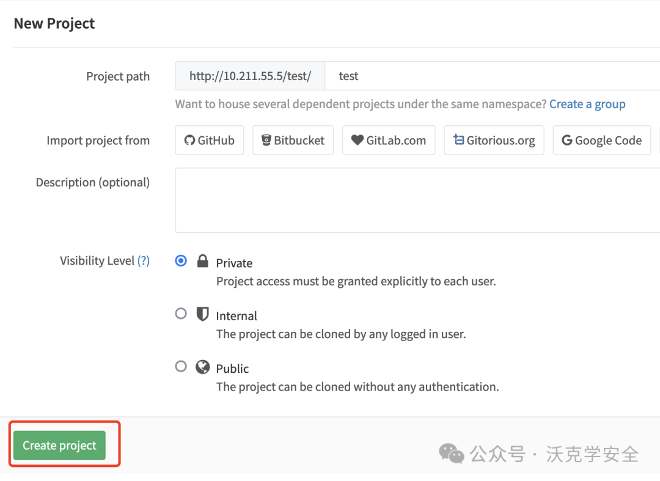660x481 pixels.
Task: Focus the project name field containing test
Action: pyautogui.click(x=493, y=76)
